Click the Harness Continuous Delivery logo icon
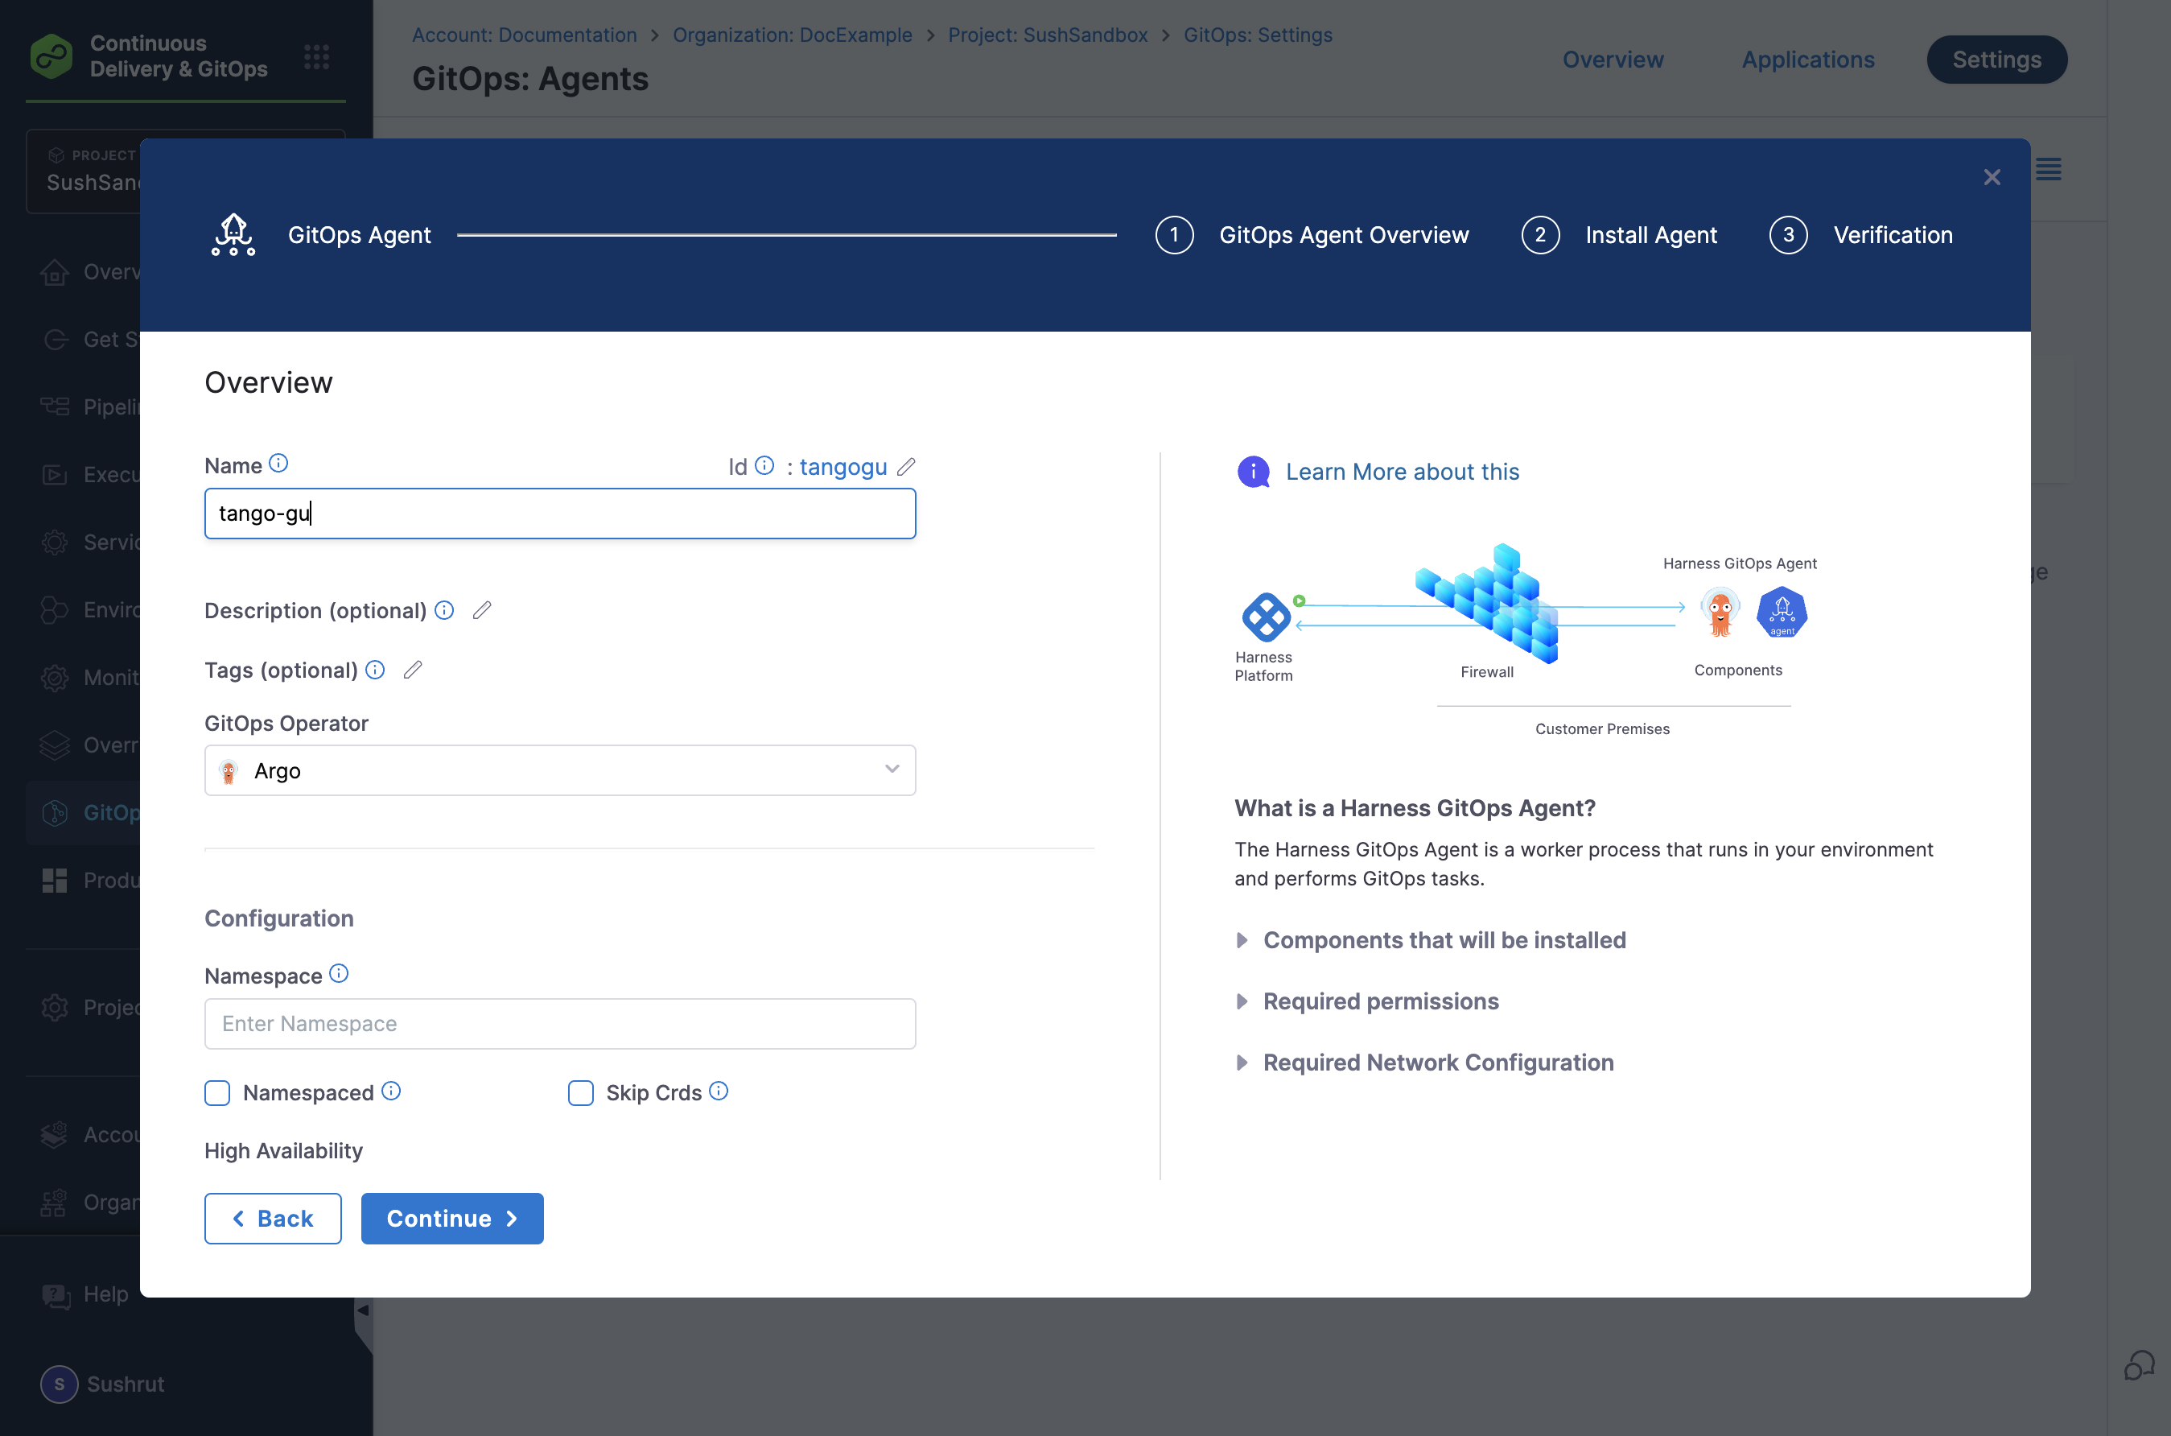 tap(51, 56)
